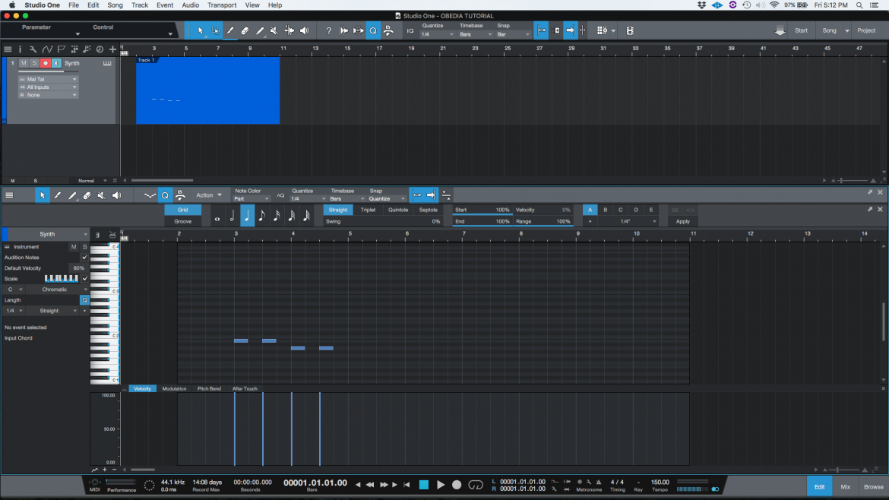Open the tempo track clock icon

click(x=100, y=49)
